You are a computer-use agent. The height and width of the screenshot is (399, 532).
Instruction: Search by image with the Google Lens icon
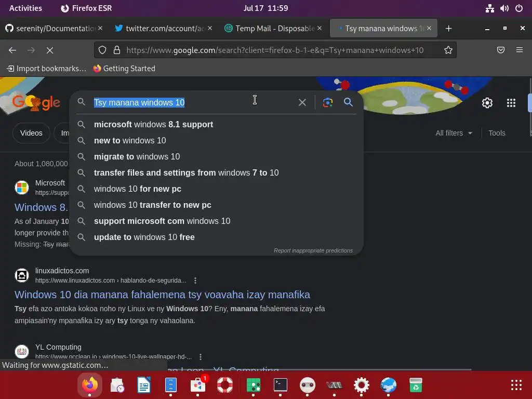tap(327, 102)
